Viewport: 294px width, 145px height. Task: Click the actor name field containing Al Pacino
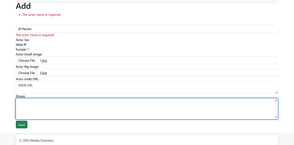(x=146, y=29)
